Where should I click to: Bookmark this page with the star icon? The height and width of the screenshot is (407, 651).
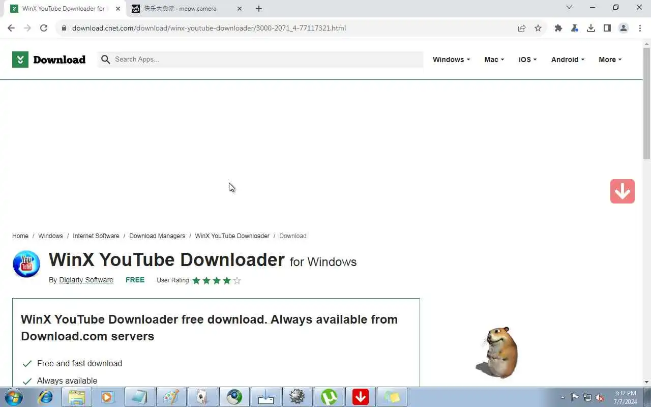pos(538,28)
